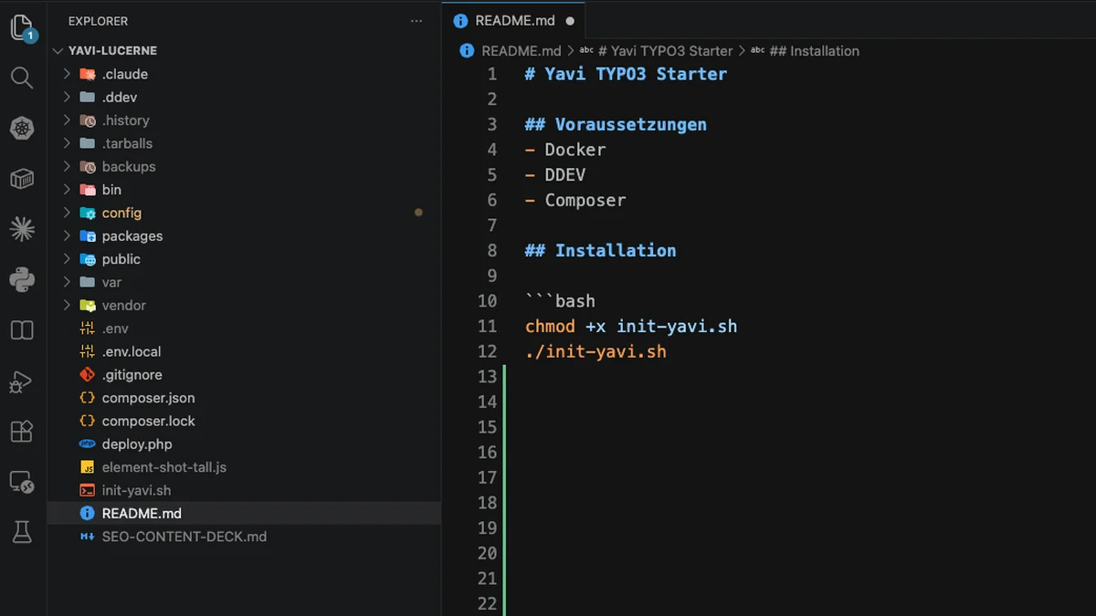Open the Explorer view in activity bar
Image resolution: width=1096 pixels, height=616 pixels.
[x=22, y=27]
